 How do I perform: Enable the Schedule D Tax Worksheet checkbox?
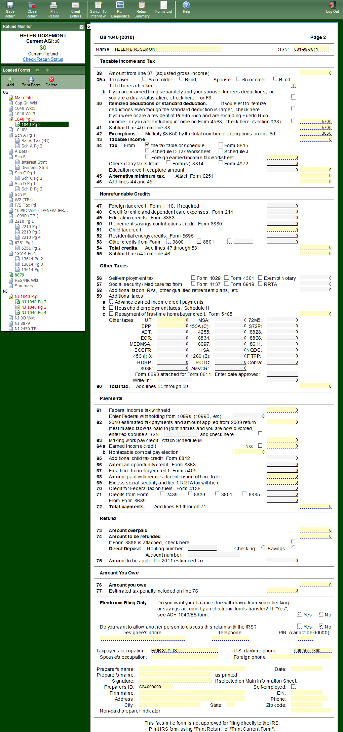tap(147, 151)
